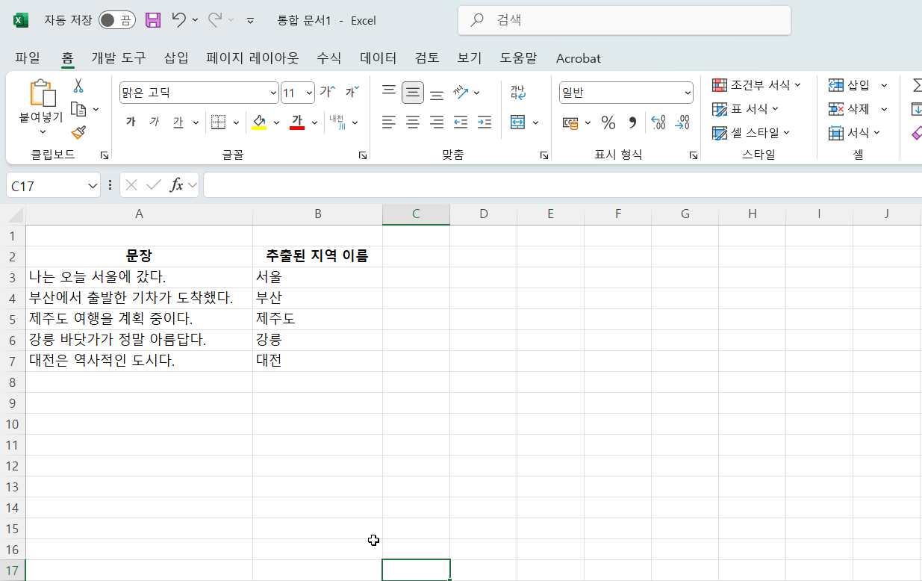Image resolution: width=922 pixels, height=581 pixels.
Task: Click the 셀 스타일 button
Action: (x=753, y=132)
